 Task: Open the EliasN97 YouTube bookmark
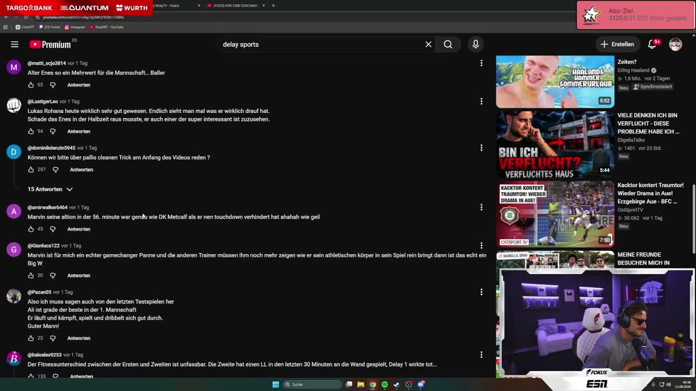click(x=107, y=27)
